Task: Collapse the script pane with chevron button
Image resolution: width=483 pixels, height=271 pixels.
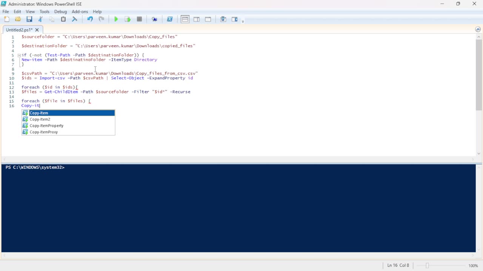Action: point(478,29)
